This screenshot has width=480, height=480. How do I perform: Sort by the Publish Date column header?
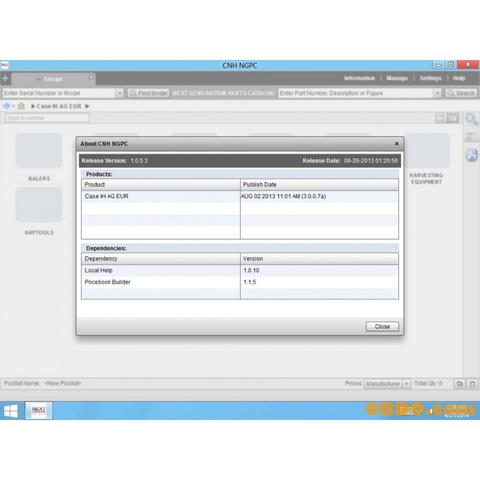tap(319, 185)
